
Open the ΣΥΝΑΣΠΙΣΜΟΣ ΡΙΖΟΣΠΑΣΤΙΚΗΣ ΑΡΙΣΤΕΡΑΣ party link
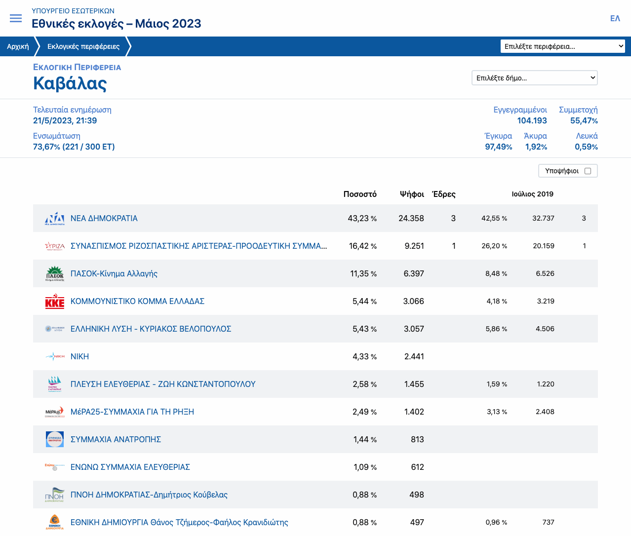pyautogui.click(x=198, y=246)
